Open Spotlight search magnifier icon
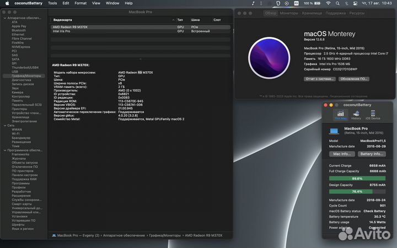 click(337, 3)
